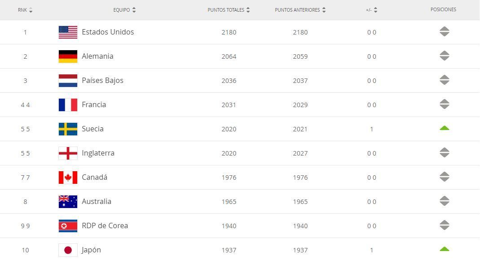This screenshot has width=480, height=260.
Task: Click green up arrow in Japón row
Action: [x=444, y=249]
